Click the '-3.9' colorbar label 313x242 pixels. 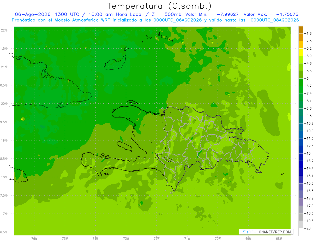pos(308,56)
